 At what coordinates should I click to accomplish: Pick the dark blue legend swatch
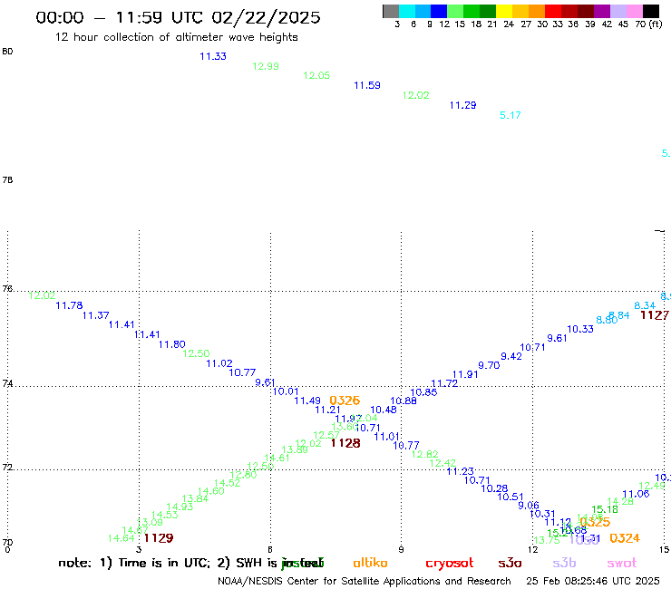439,11
